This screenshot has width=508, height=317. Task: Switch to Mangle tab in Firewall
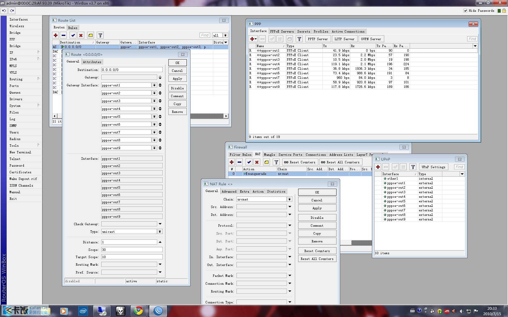[x=269, y=155]
